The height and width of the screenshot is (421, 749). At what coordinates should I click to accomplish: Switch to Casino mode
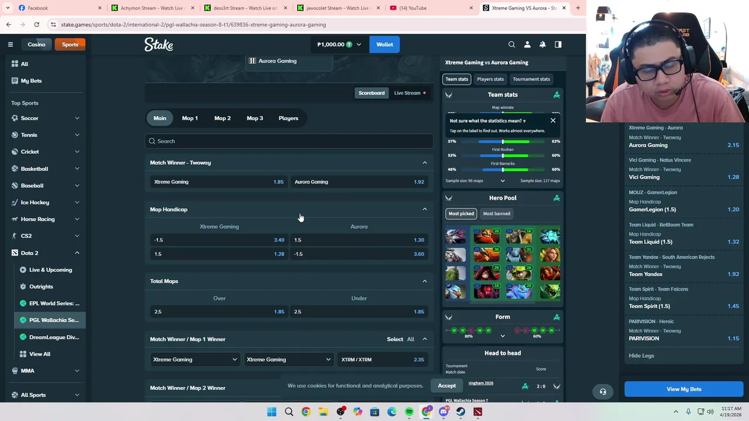pos(36,44)
